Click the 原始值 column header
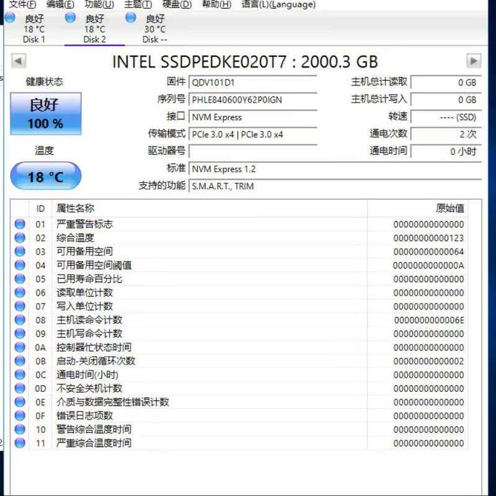 tap(417, 208)
